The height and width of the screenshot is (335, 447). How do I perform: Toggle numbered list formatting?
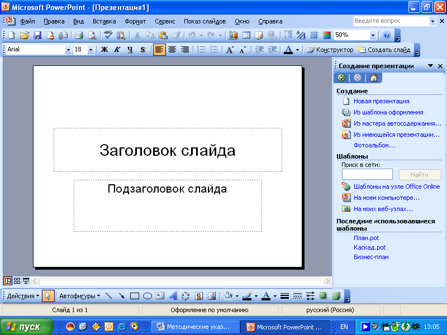coord(201,50)
